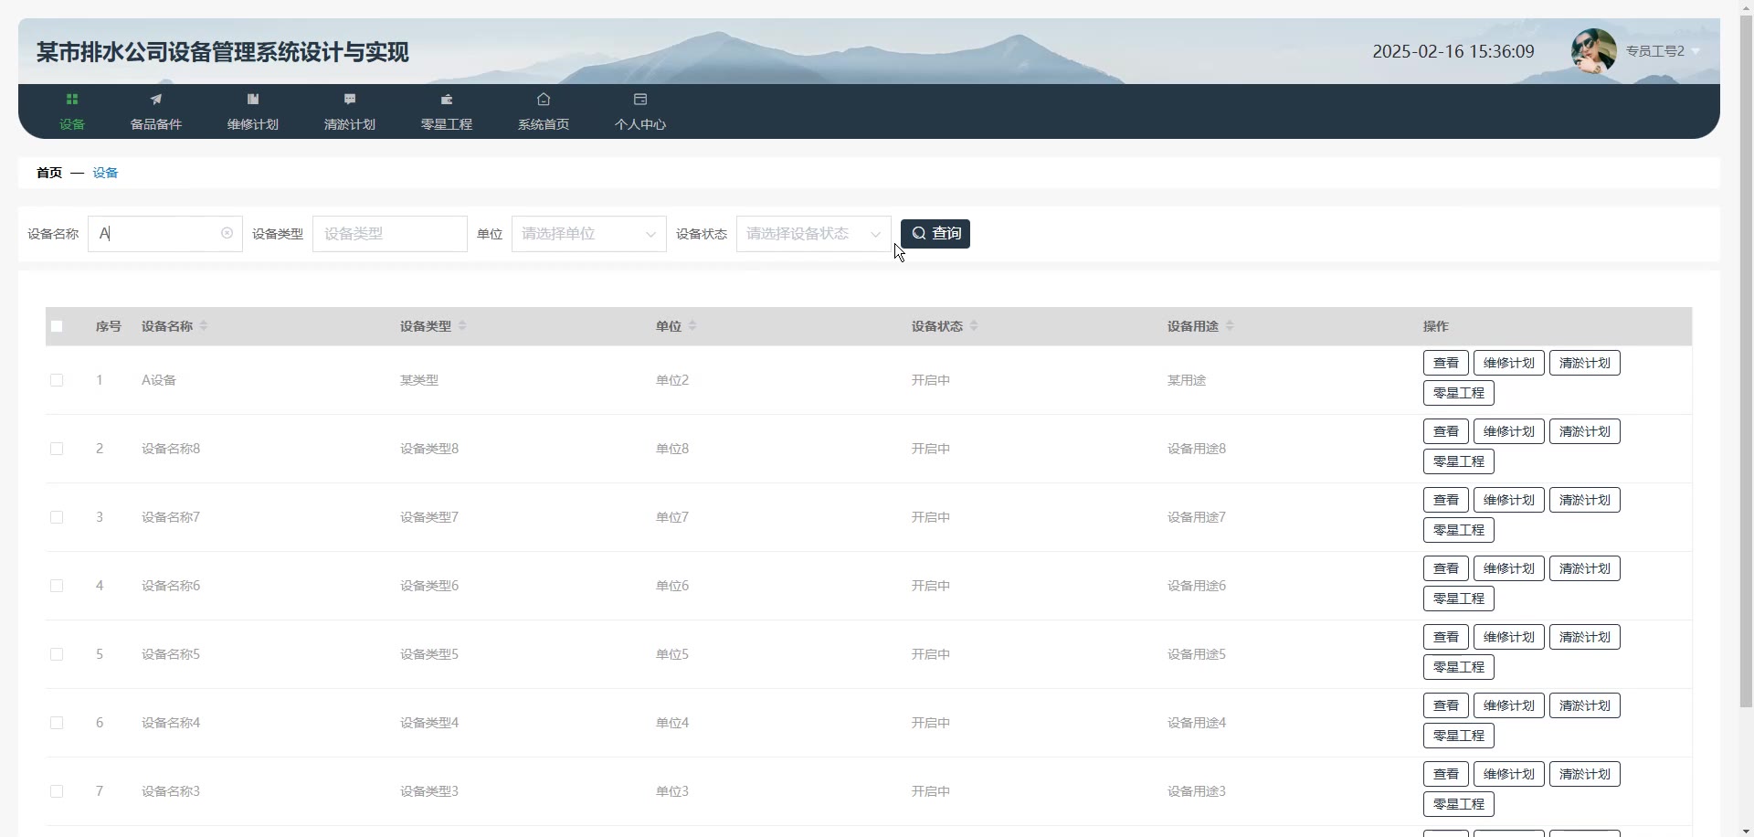Check the row for 设备名称8
The height and width of the screenshot is (837, 1754).
tap(57, 449)
